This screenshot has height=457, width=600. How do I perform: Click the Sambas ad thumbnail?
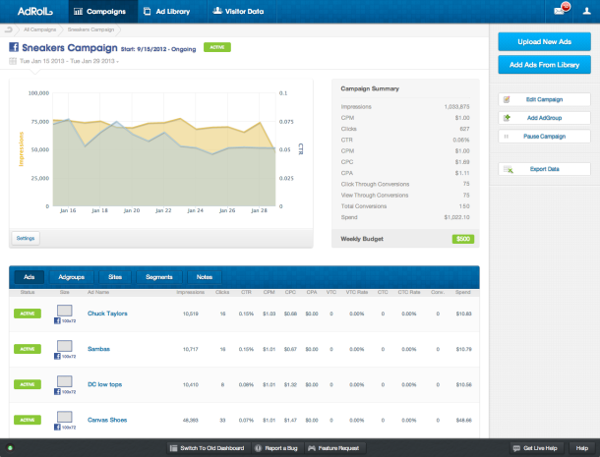(x=65, y=346)
